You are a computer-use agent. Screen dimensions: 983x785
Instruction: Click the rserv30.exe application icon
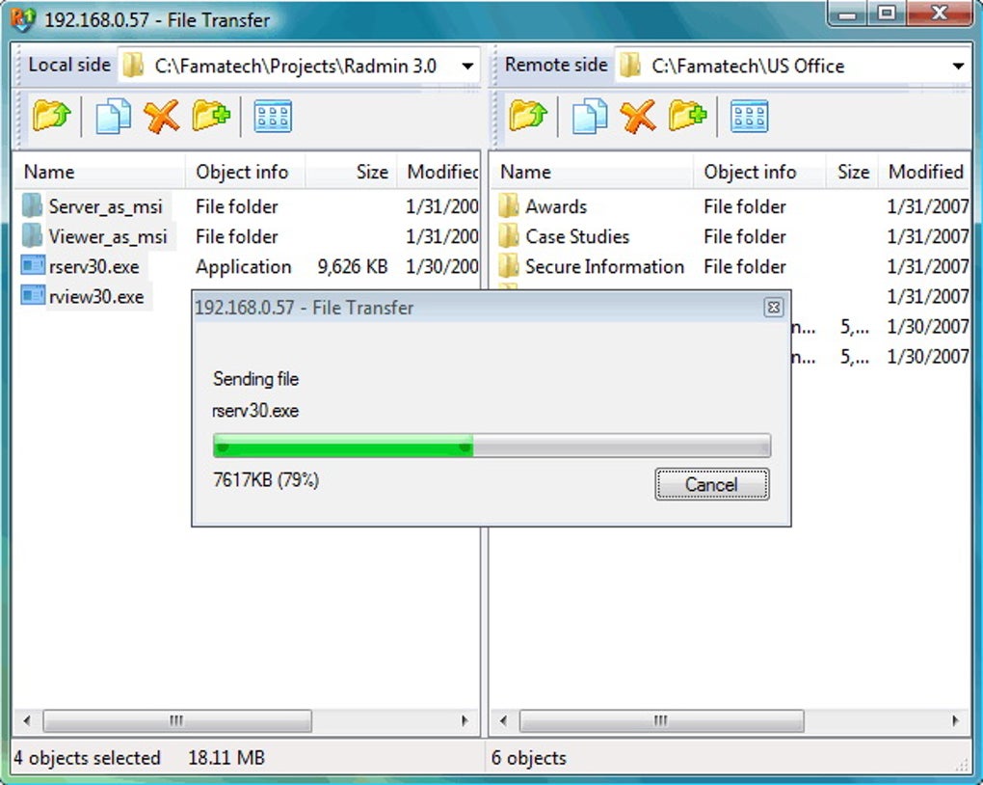tap(33, 266)
